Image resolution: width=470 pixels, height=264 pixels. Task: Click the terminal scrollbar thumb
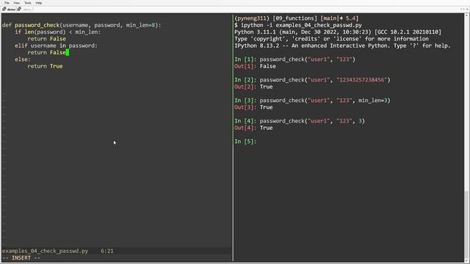pyautogui.click(x=467, y=224)
